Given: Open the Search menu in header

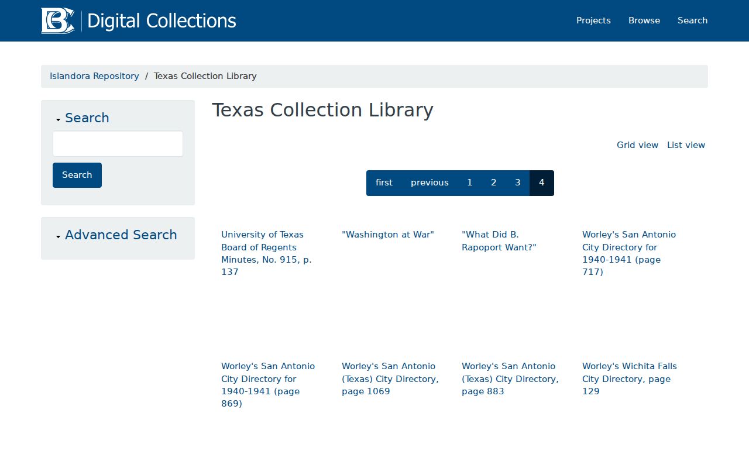Looking at the screenshot, I should [692, 20].
